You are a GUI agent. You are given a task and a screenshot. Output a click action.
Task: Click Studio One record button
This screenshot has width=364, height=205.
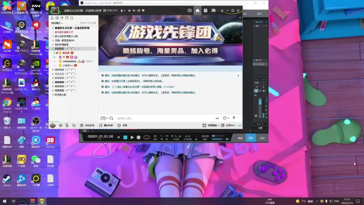139,138
